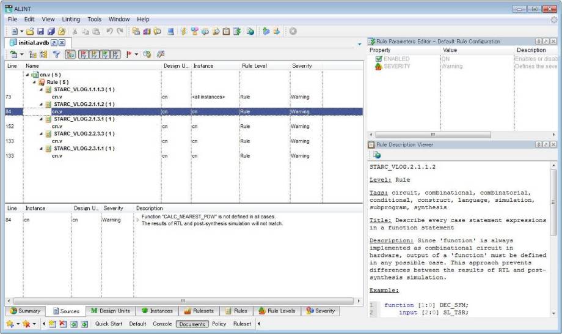Switch to the Console perspective

click(x=162, y=324)
